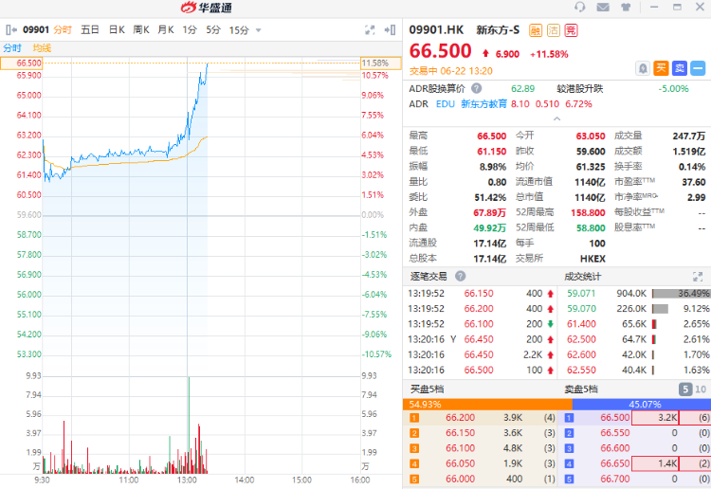711x489 pixels.
Task: Select bid level 2 price 66.150
Action: coord(460,433)
